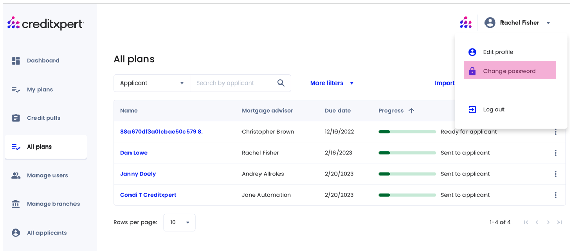Open Manage branches in the sidebar

[46, 204]
